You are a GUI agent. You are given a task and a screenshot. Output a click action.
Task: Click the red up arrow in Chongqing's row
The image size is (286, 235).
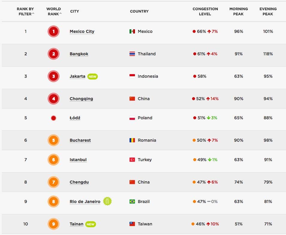208,99
